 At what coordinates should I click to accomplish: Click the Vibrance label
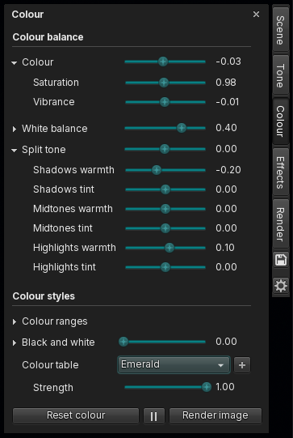pos(54,102)
